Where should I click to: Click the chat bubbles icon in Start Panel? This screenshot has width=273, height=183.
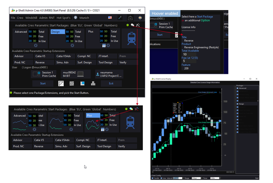pos(133,25)
